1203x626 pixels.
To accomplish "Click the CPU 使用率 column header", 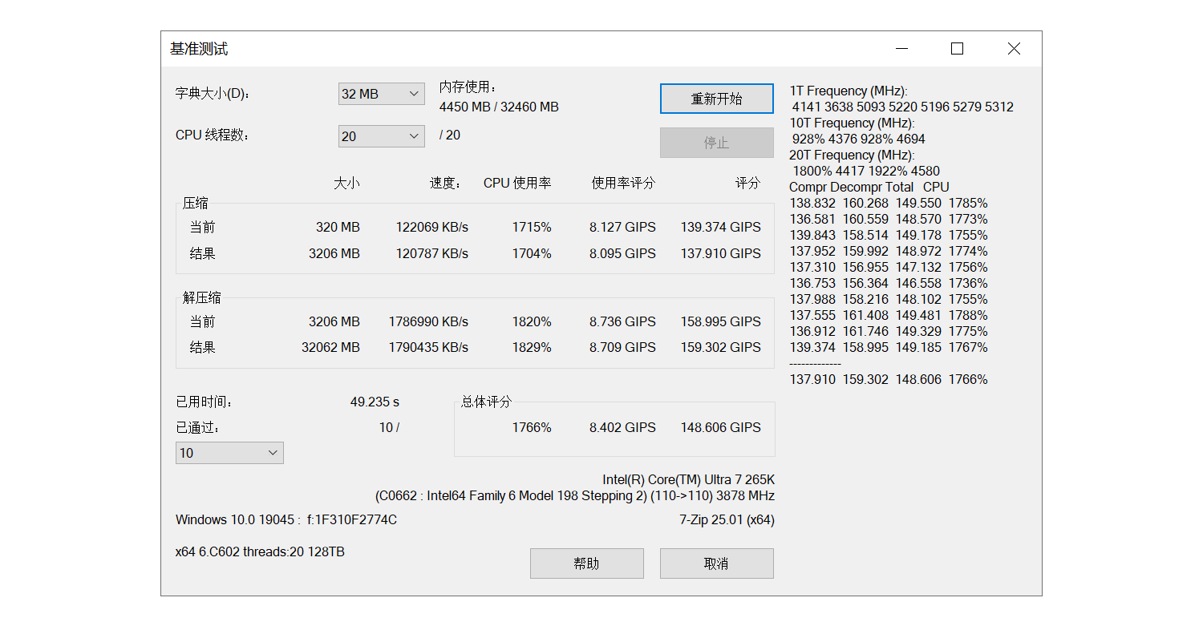I will click(x=517, y=183).
